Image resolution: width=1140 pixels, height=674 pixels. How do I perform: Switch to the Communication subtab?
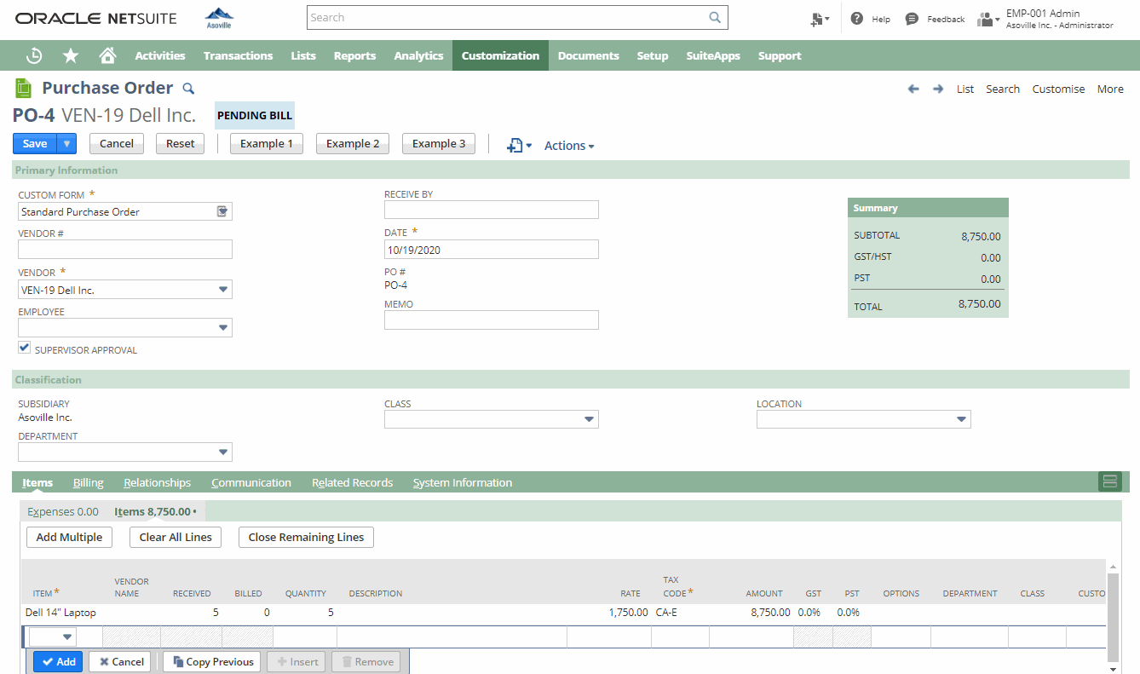[x=251, y=482]
